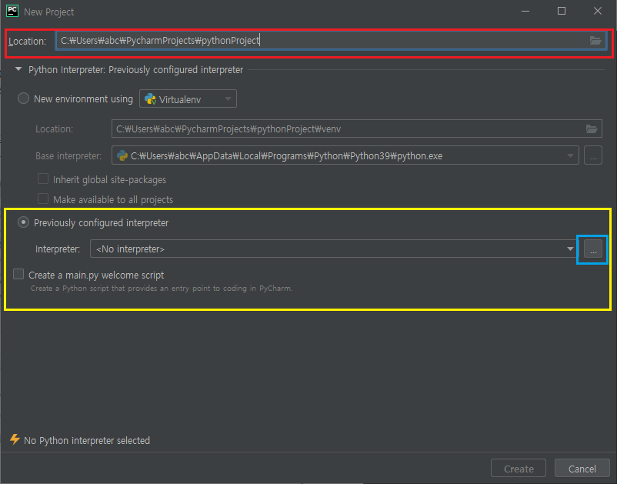Screen dimensions: 617x484
Task: Click the lightning warning icon
Action: coord(15,439)
